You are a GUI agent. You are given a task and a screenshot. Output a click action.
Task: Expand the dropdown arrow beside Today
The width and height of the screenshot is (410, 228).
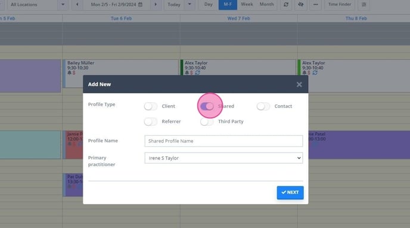click(x=190, y=4)
